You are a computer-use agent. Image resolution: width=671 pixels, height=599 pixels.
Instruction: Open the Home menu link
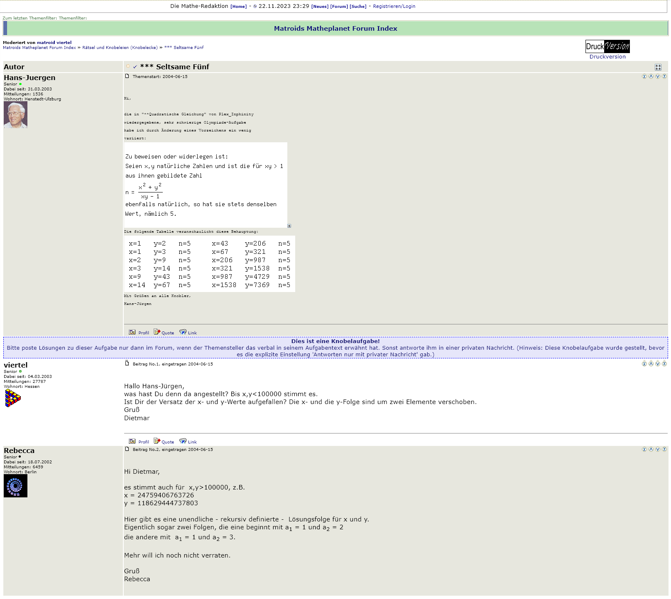(x=238, y=7)
